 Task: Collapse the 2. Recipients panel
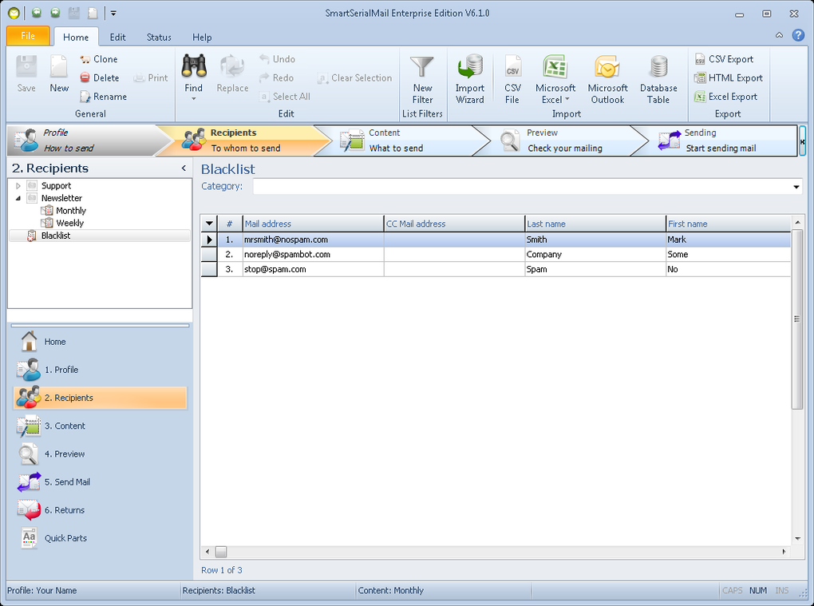184,168
